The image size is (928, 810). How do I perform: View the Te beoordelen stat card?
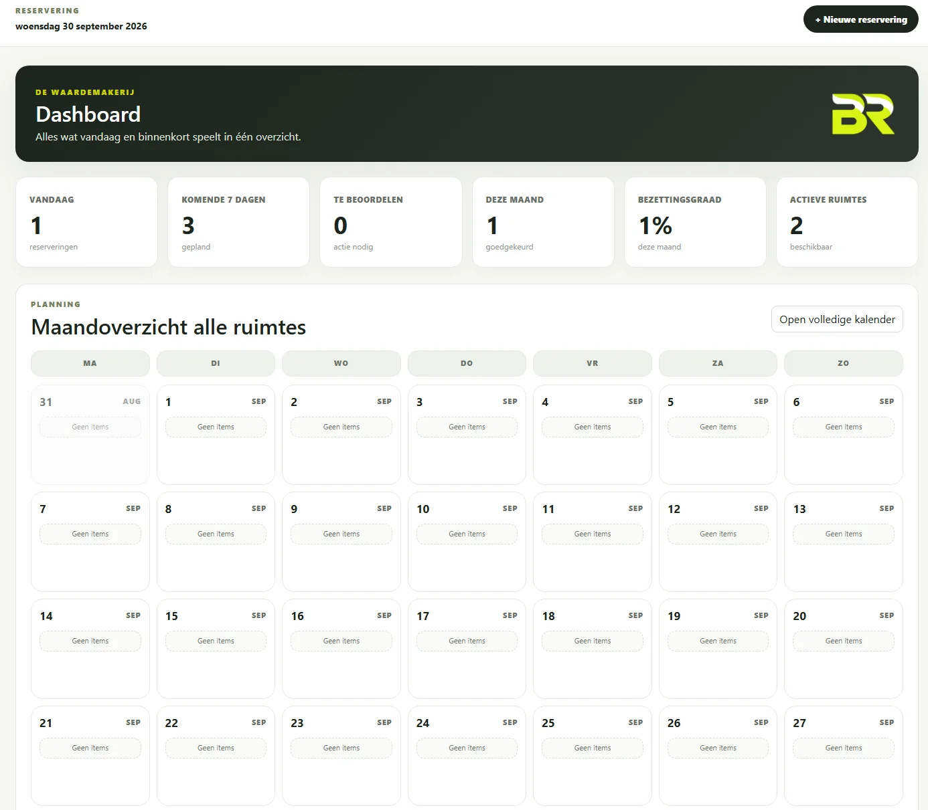point(391,222)
